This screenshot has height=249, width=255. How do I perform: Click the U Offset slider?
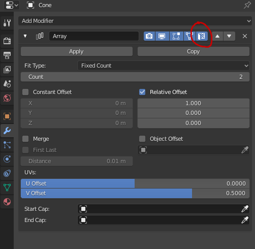[135, 183]
